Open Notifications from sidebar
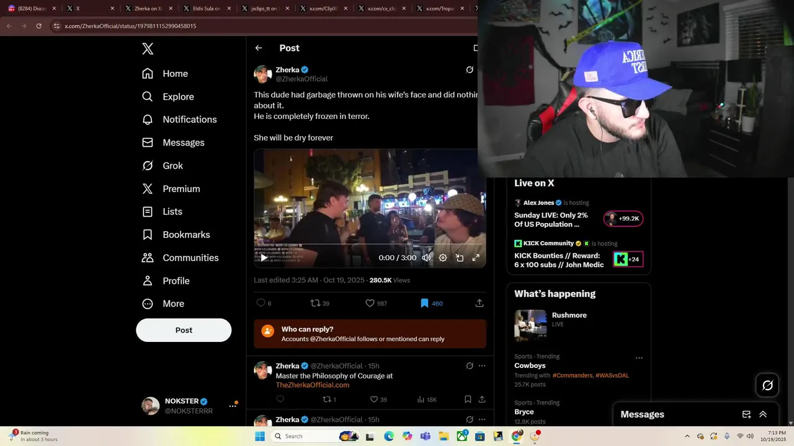794x446 pixels. pyautogui.click(x=179, y=120)
